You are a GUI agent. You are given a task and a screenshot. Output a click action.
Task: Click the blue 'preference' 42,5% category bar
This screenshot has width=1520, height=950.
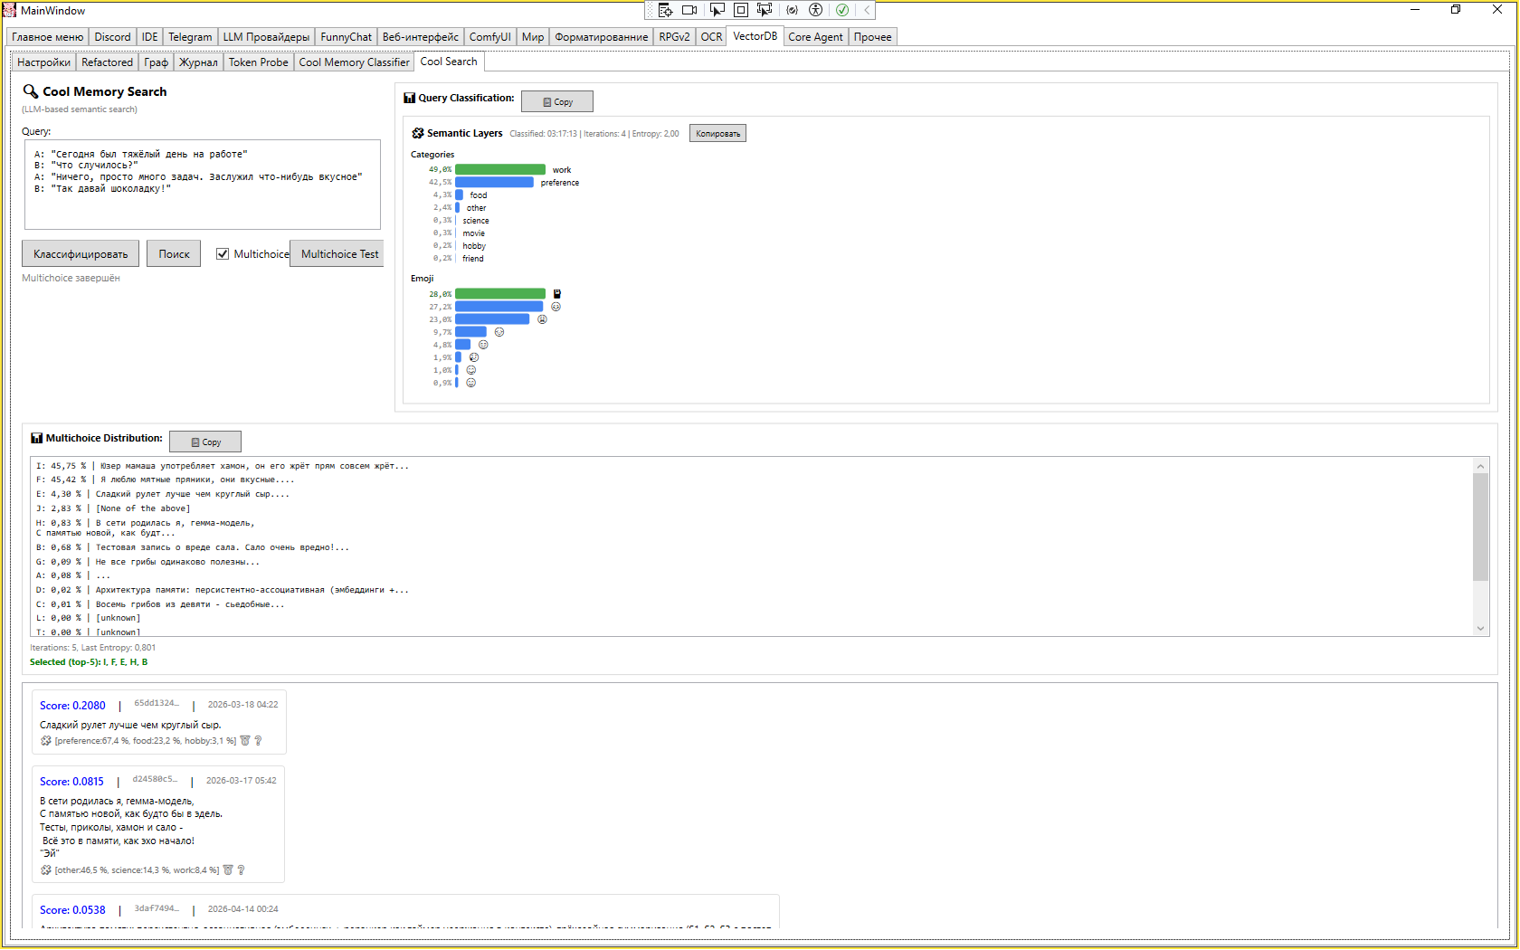494,182
